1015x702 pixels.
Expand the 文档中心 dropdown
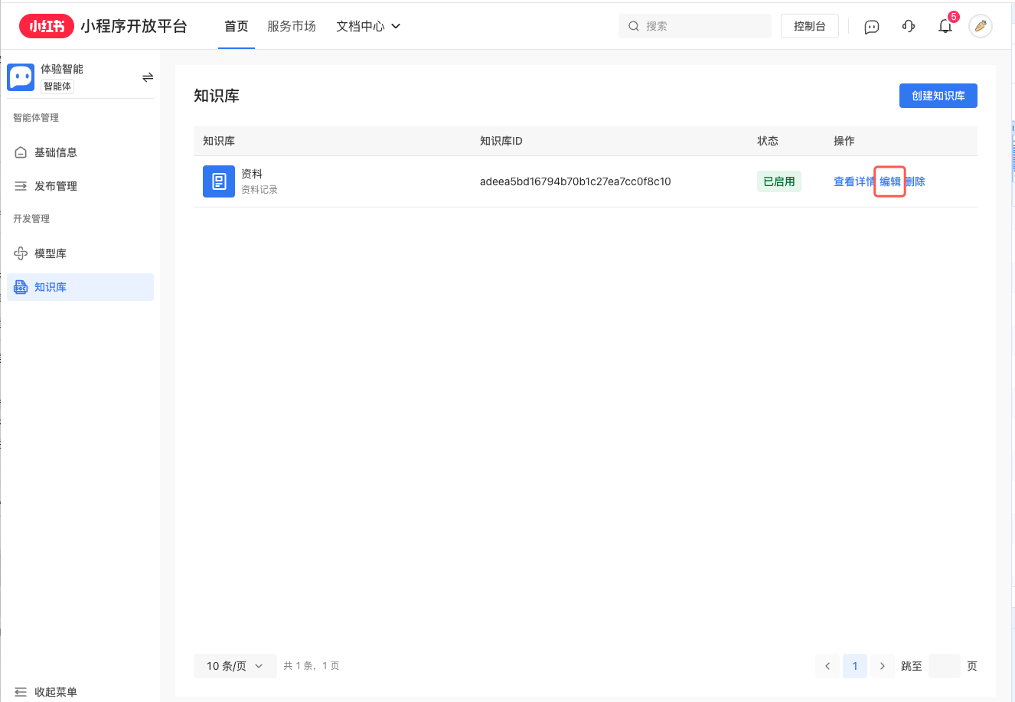click(367, 25)
